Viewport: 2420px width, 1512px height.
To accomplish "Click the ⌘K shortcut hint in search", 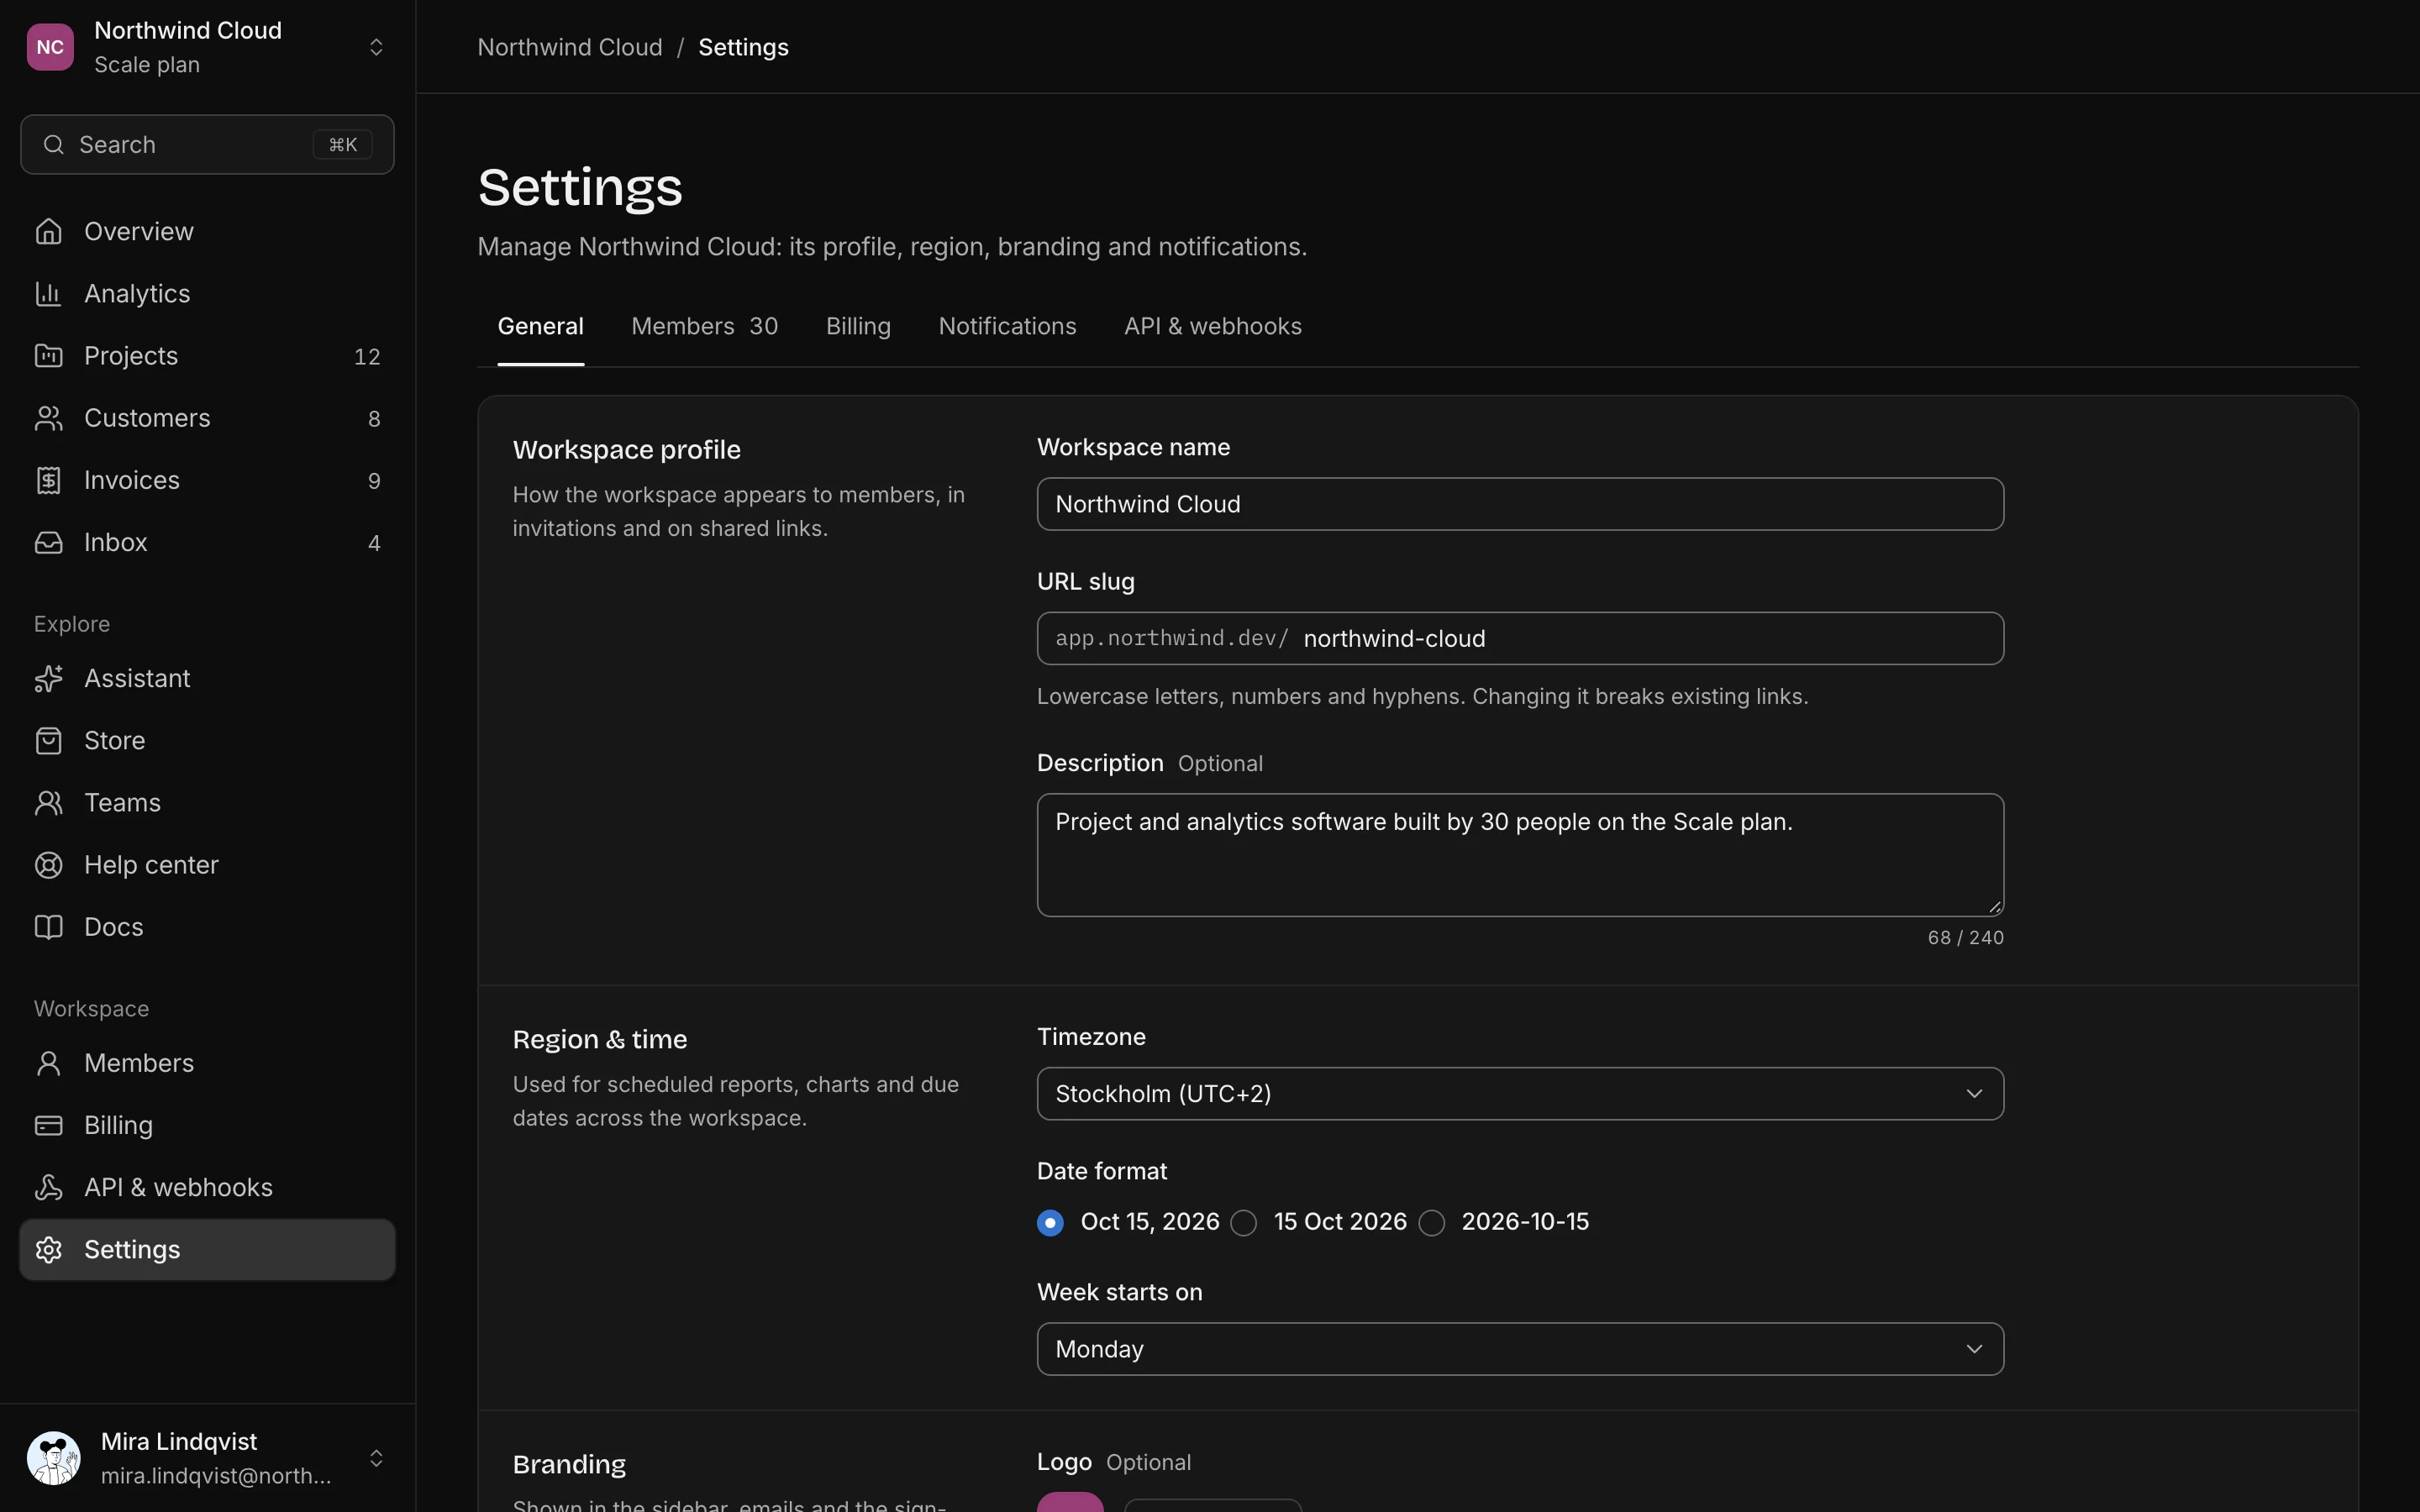I will (x=343, y=145).
